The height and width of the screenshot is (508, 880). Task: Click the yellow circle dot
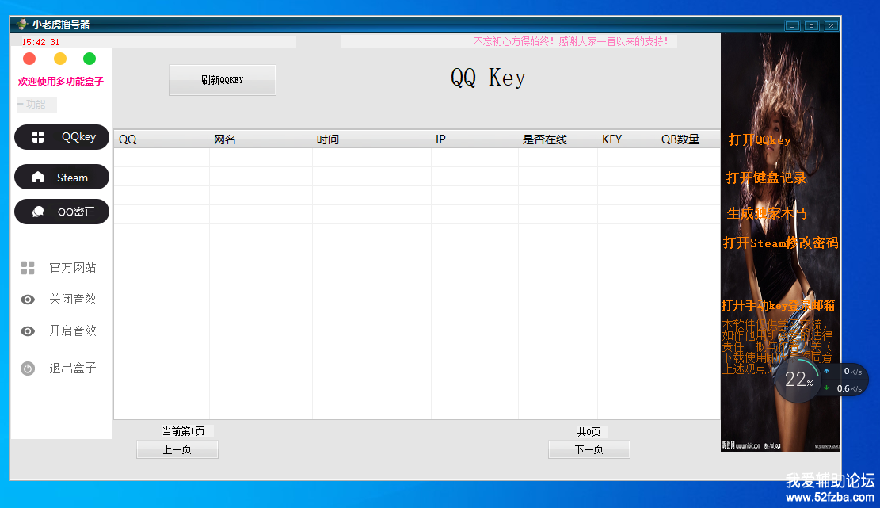point(60,59)
